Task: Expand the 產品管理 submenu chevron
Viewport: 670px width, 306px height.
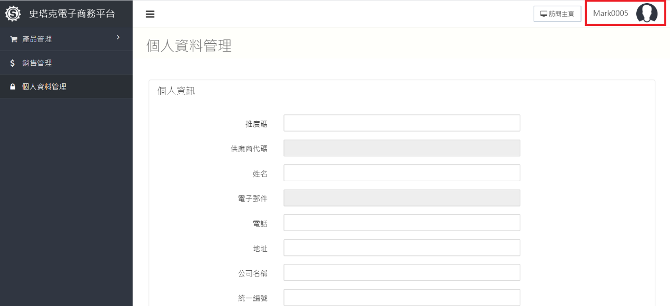Action: (118, 37)
